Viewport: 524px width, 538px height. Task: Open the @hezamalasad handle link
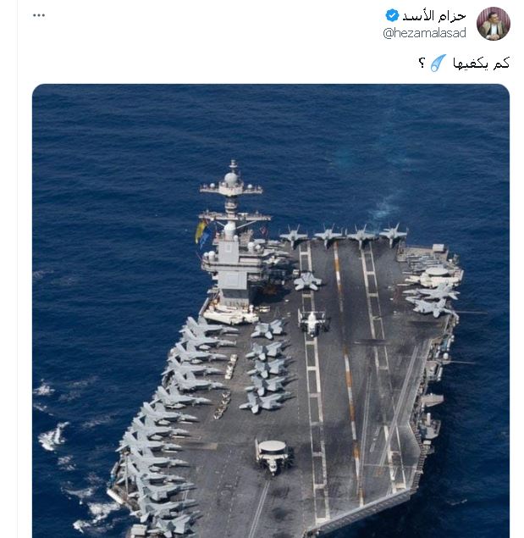pyautogui.click(x=424, y=32)
